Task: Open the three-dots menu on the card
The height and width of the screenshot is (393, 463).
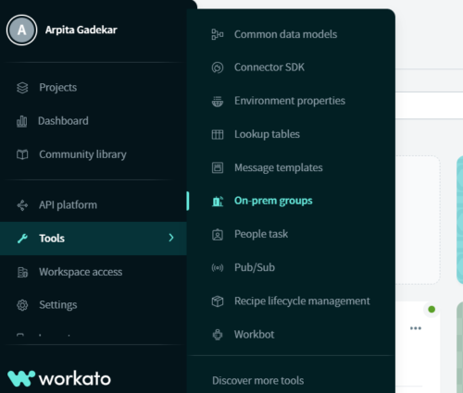Action: [416, 328]
